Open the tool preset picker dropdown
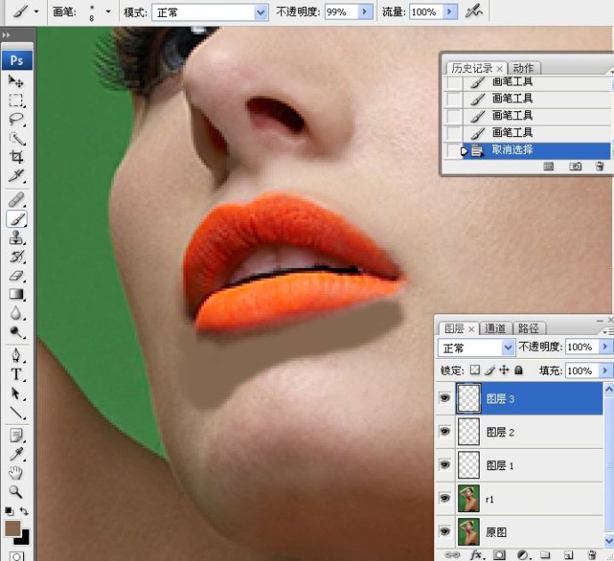This screenshot has height=561, width=614. click(36, 12)
